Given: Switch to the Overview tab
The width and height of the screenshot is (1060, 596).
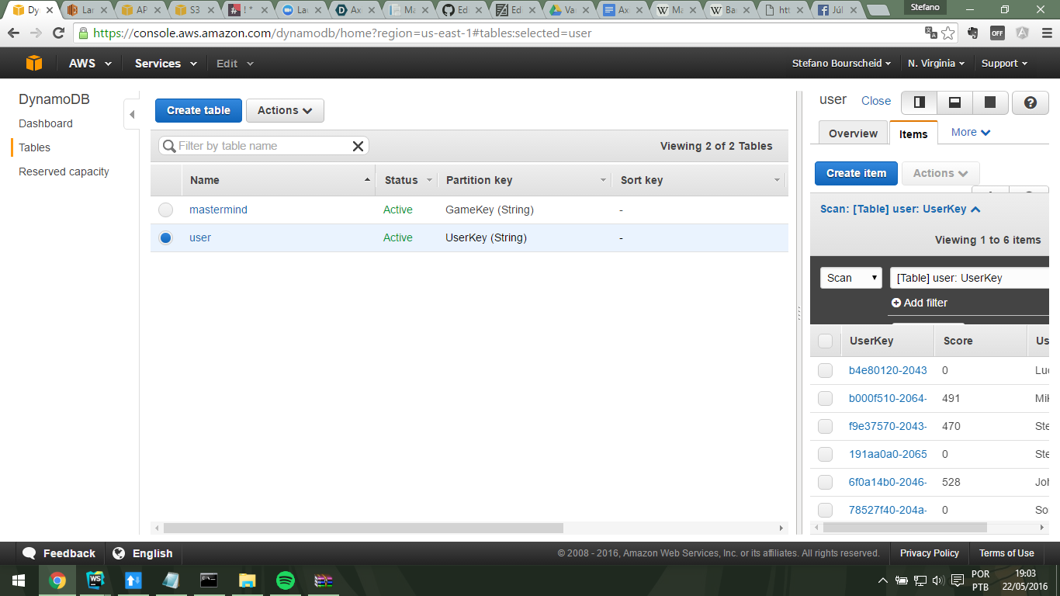Looking at the screenshot, I should pyautogui.click(x=853, y=133).
